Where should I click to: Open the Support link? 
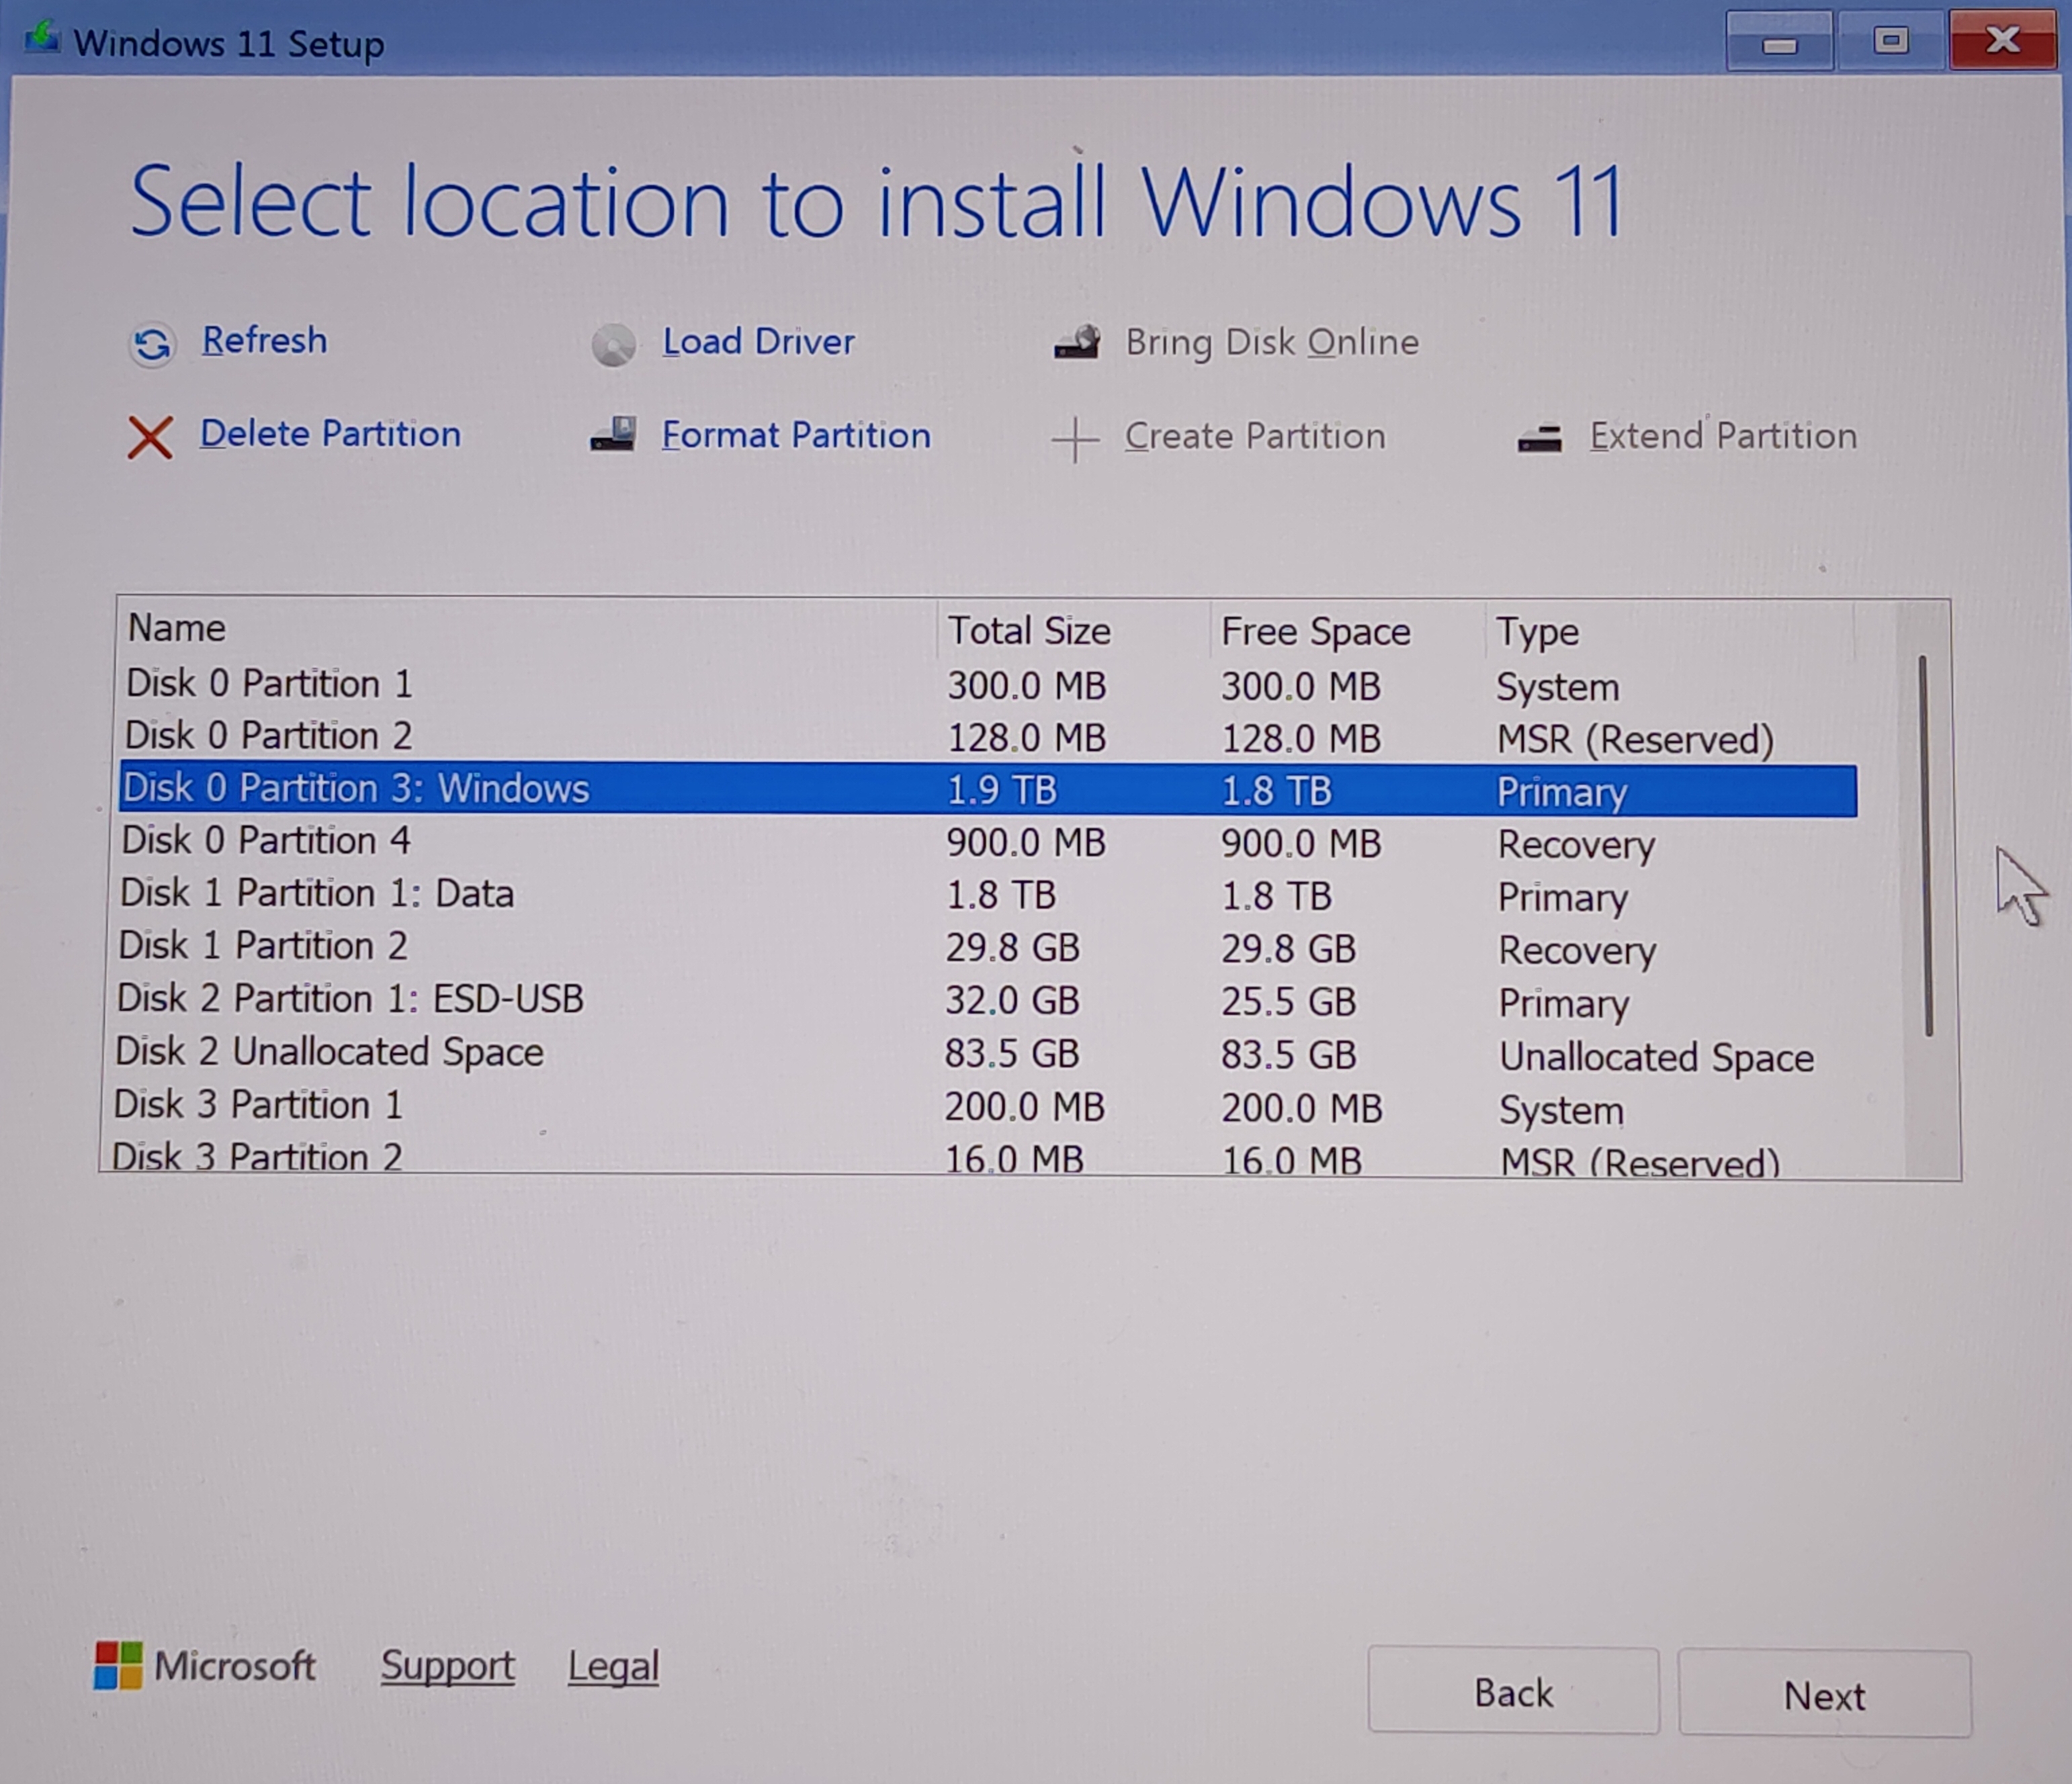click(x=447, y=1666)
